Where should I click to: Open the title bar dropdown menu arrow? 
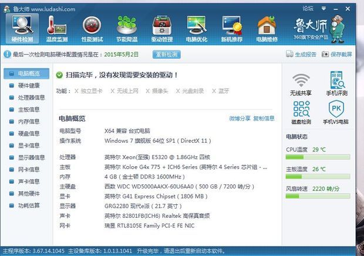coord(323,9)
